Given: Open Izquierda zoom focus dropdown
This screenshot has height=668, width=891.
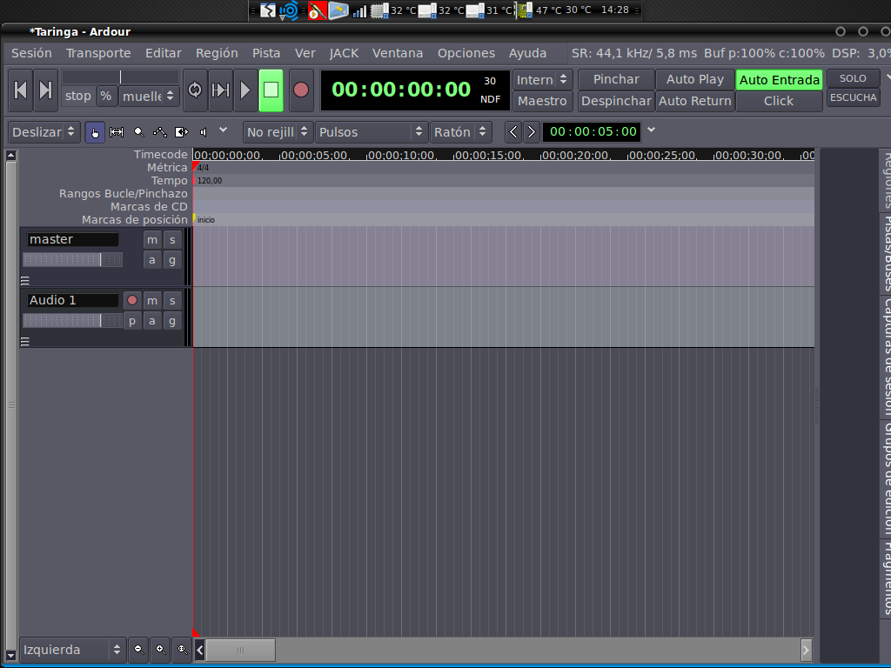Looking at the screenshot, I should (73, 649).
